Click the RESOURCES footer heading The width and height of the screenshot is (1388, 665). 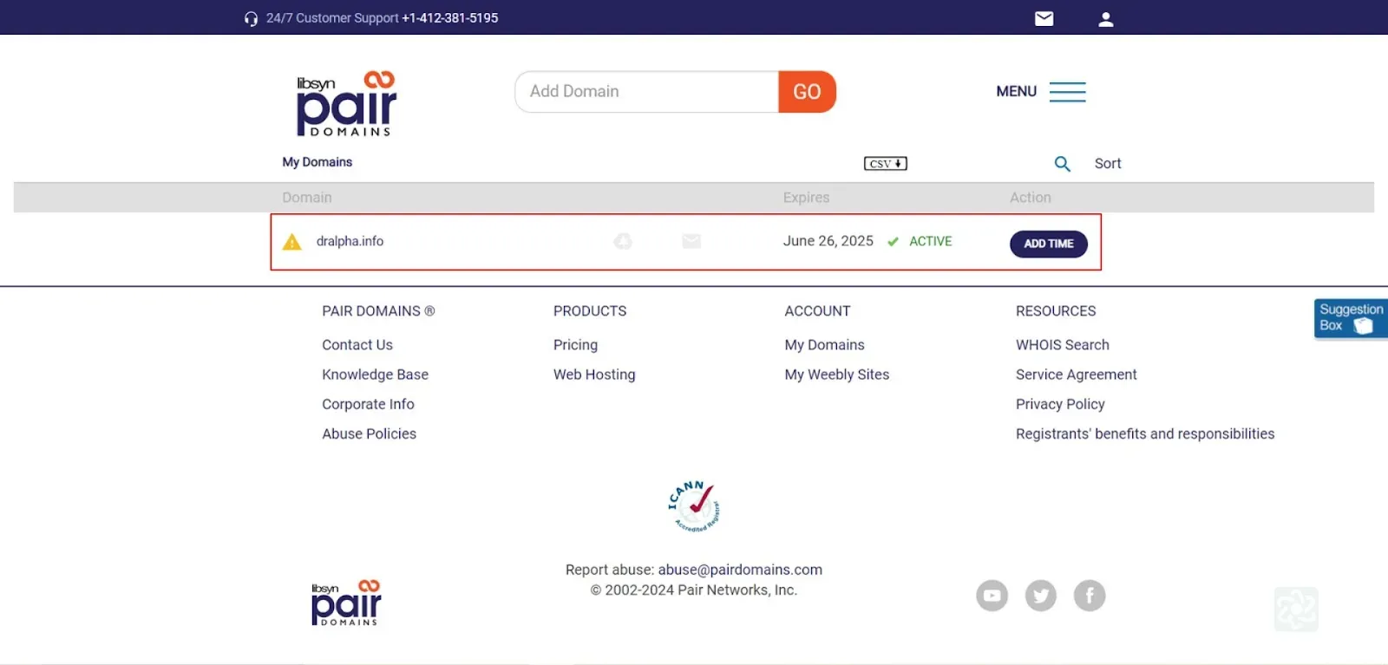point(1056,311)
